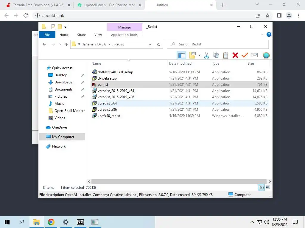Switch to UploadHaven browser tab
Viewport: 305px width, 228px height.
[110, 5]
